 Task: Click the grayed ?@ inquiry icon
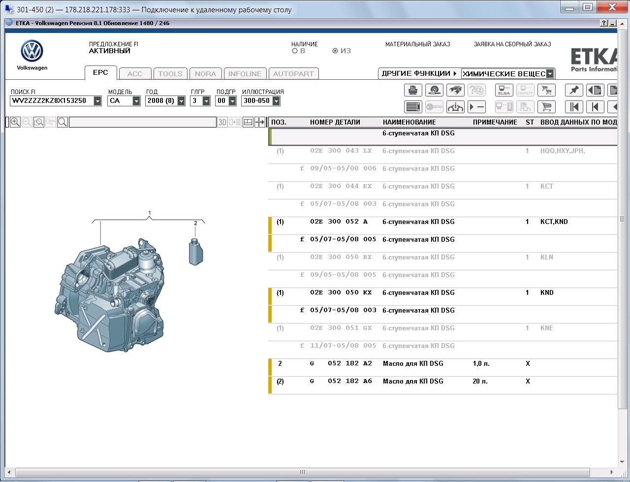pos(476,90)
